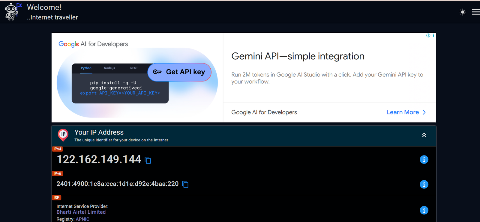
Task: Show info for the IPv6 address
Action: coord(424,184)
